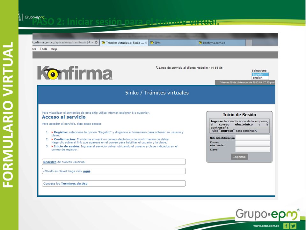Click the konfirma.com.co tab favicon

tap(200, 42)
